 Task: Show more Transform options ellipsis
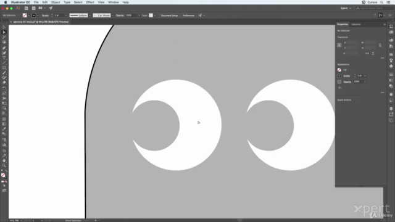coord(383,58)
